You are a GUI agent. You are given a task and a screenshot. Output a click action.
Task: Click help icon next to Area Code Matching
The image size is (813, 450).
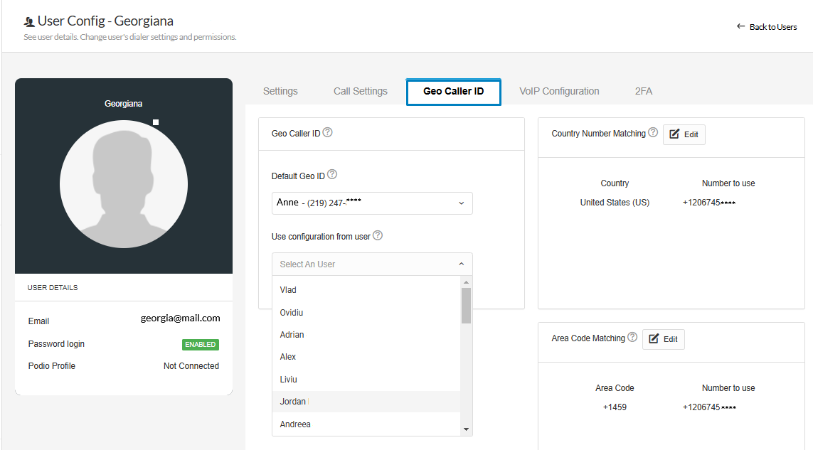tap(632, 338)
